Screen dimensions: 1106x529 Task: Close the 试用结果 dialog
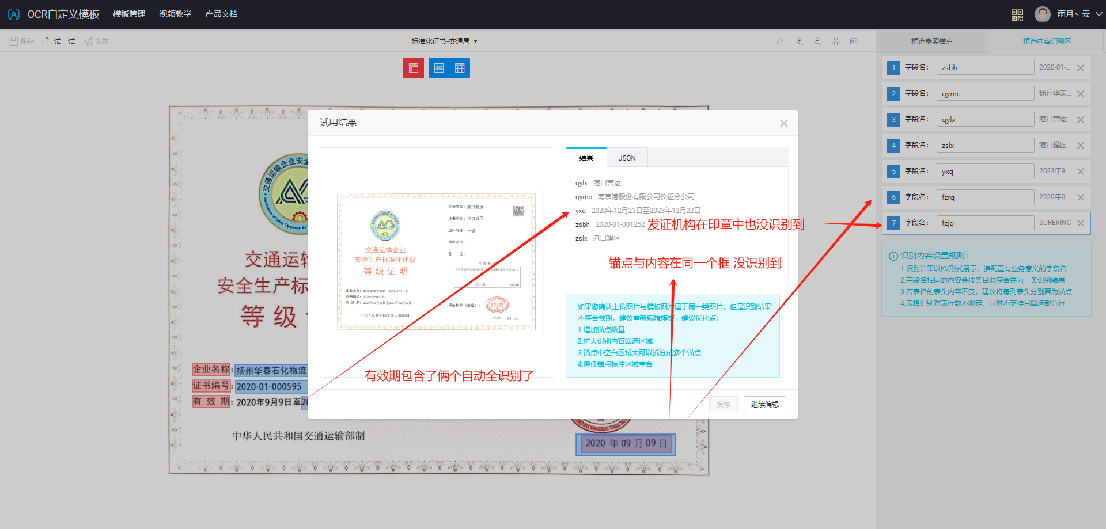pos(784,123)
